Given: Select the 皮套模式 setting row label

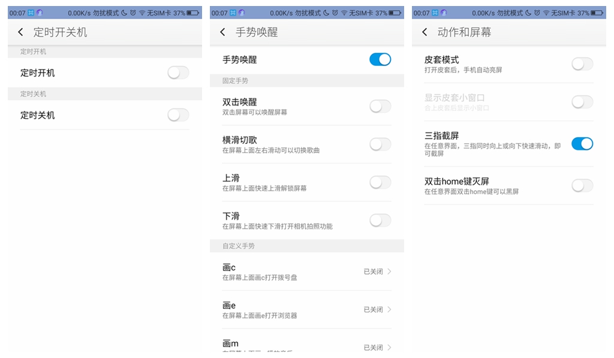Looking at the screenshot, I should (441, 60).
